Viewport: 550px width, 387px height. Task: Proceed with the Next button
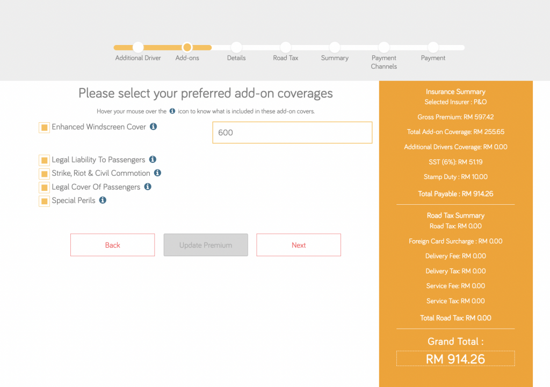(x=299, y=245)
